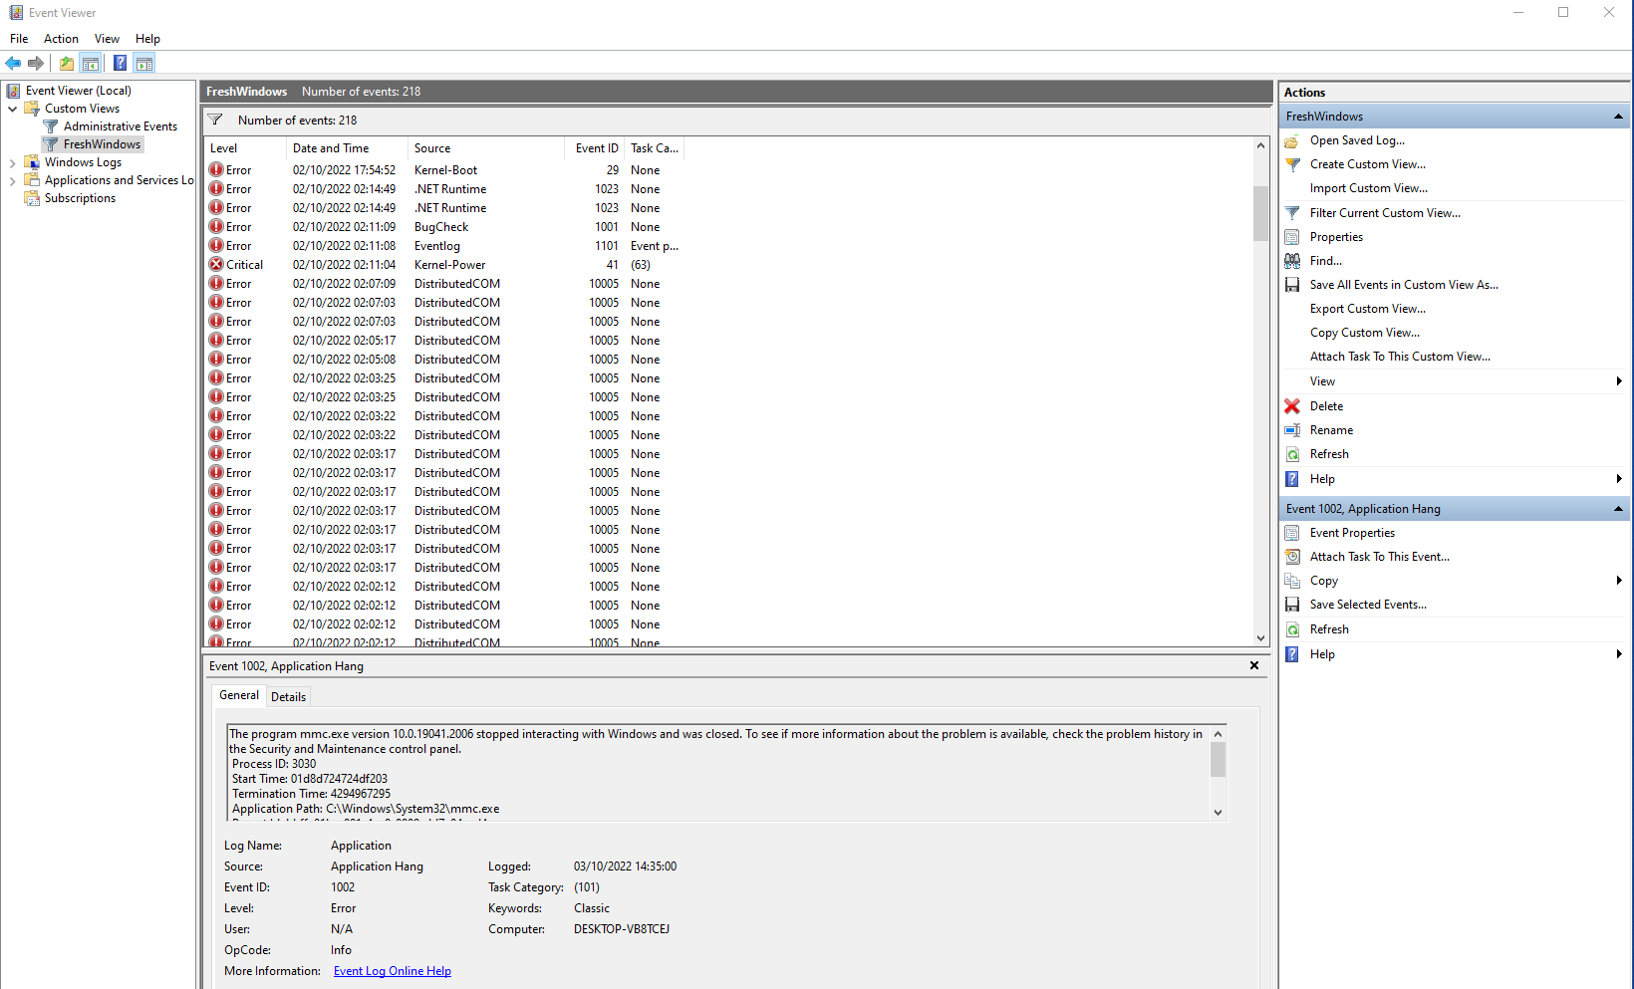Click the Attach Task To This Event icon

1292,557
